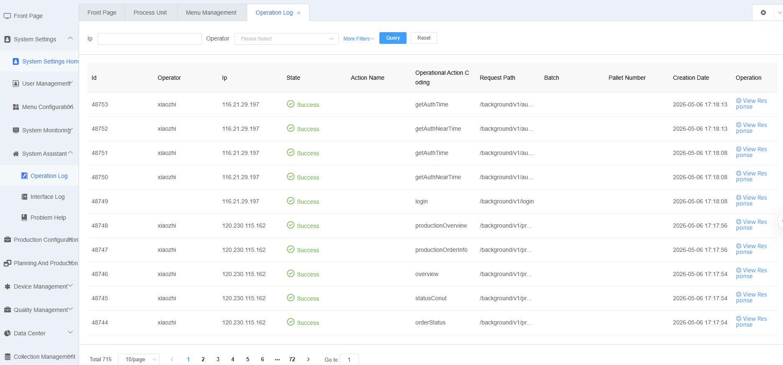Click the success check icon for row 48753

point(291,104)
